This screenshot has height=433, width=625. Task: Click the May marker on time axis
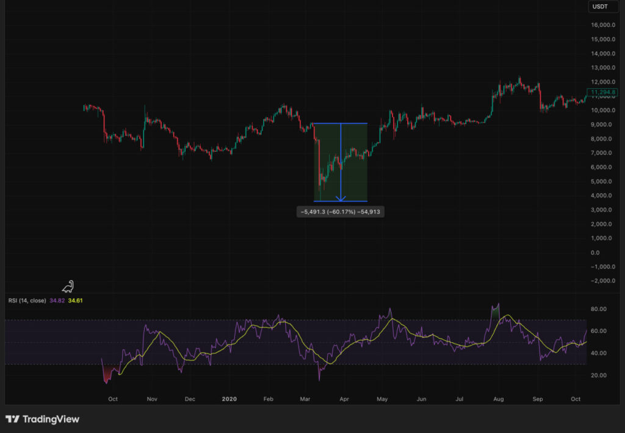[x=383, y=399]
